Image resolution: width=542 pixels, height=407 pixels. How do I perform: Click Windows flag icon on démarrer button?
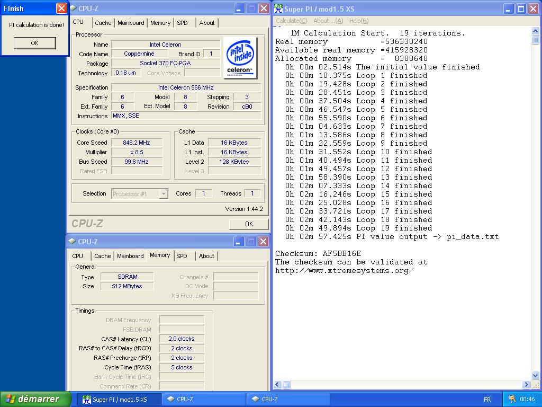click(11, 399)
